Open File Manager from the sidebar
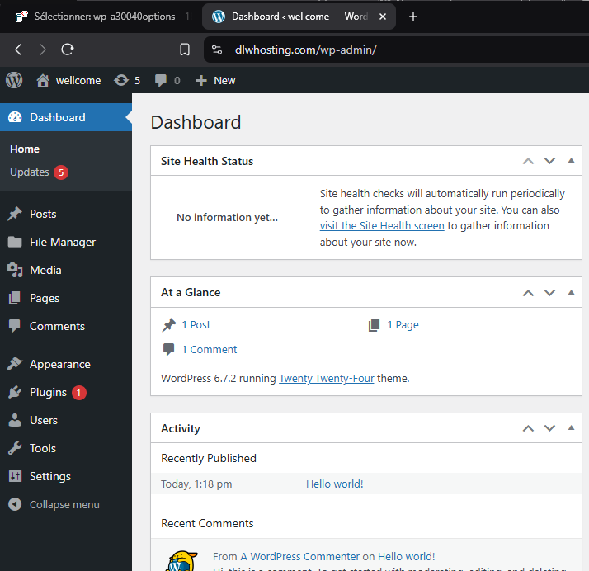This screenshot has height=571, width=589. 63,242
